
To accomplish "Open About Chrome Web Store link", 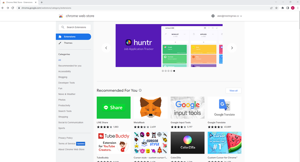I will [x=71, y=149].
